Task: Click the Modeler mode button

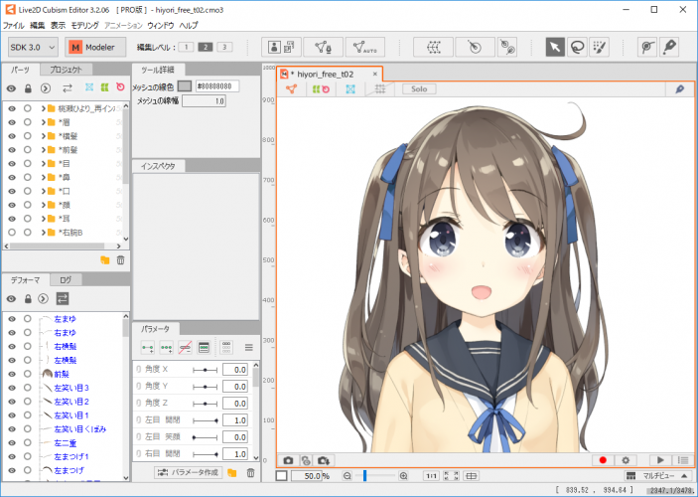Action: click(95, 47)
